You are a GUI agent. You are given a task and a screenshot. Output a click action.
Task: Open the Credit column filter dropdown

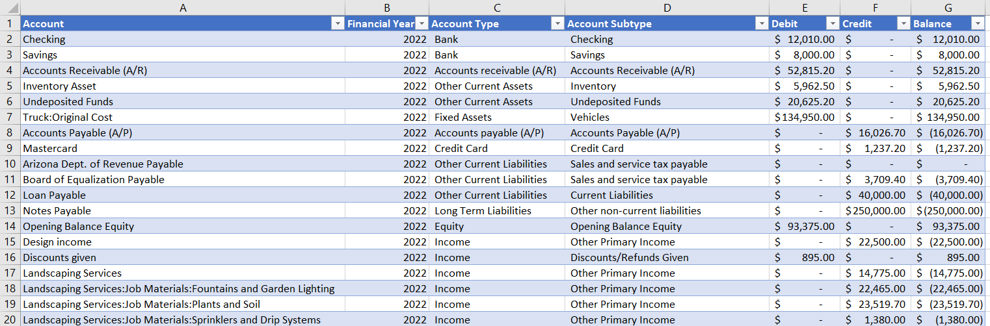pyautogui.click(x=903, y=23)
